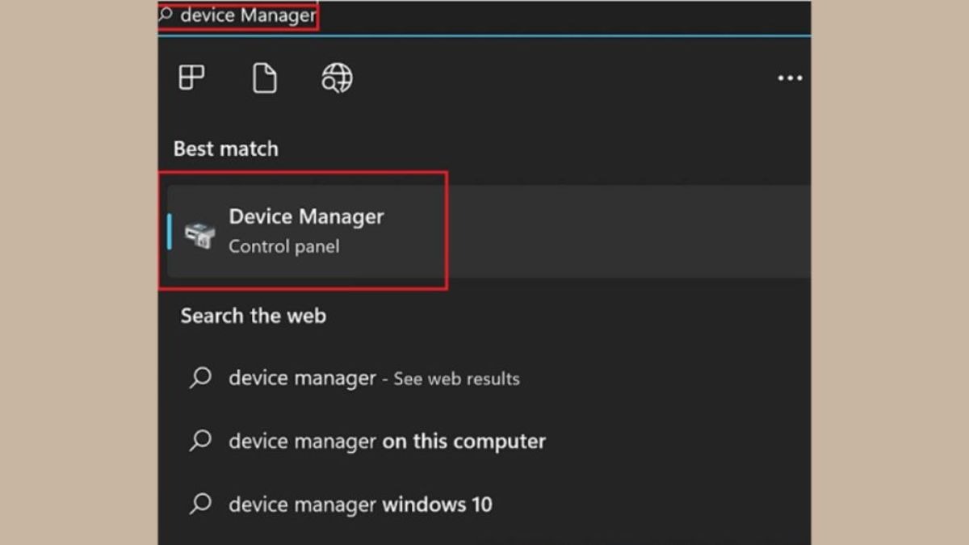This screenshot has width=969, height=545.
Task: Open the 'See web results' link
Action: 456,379
